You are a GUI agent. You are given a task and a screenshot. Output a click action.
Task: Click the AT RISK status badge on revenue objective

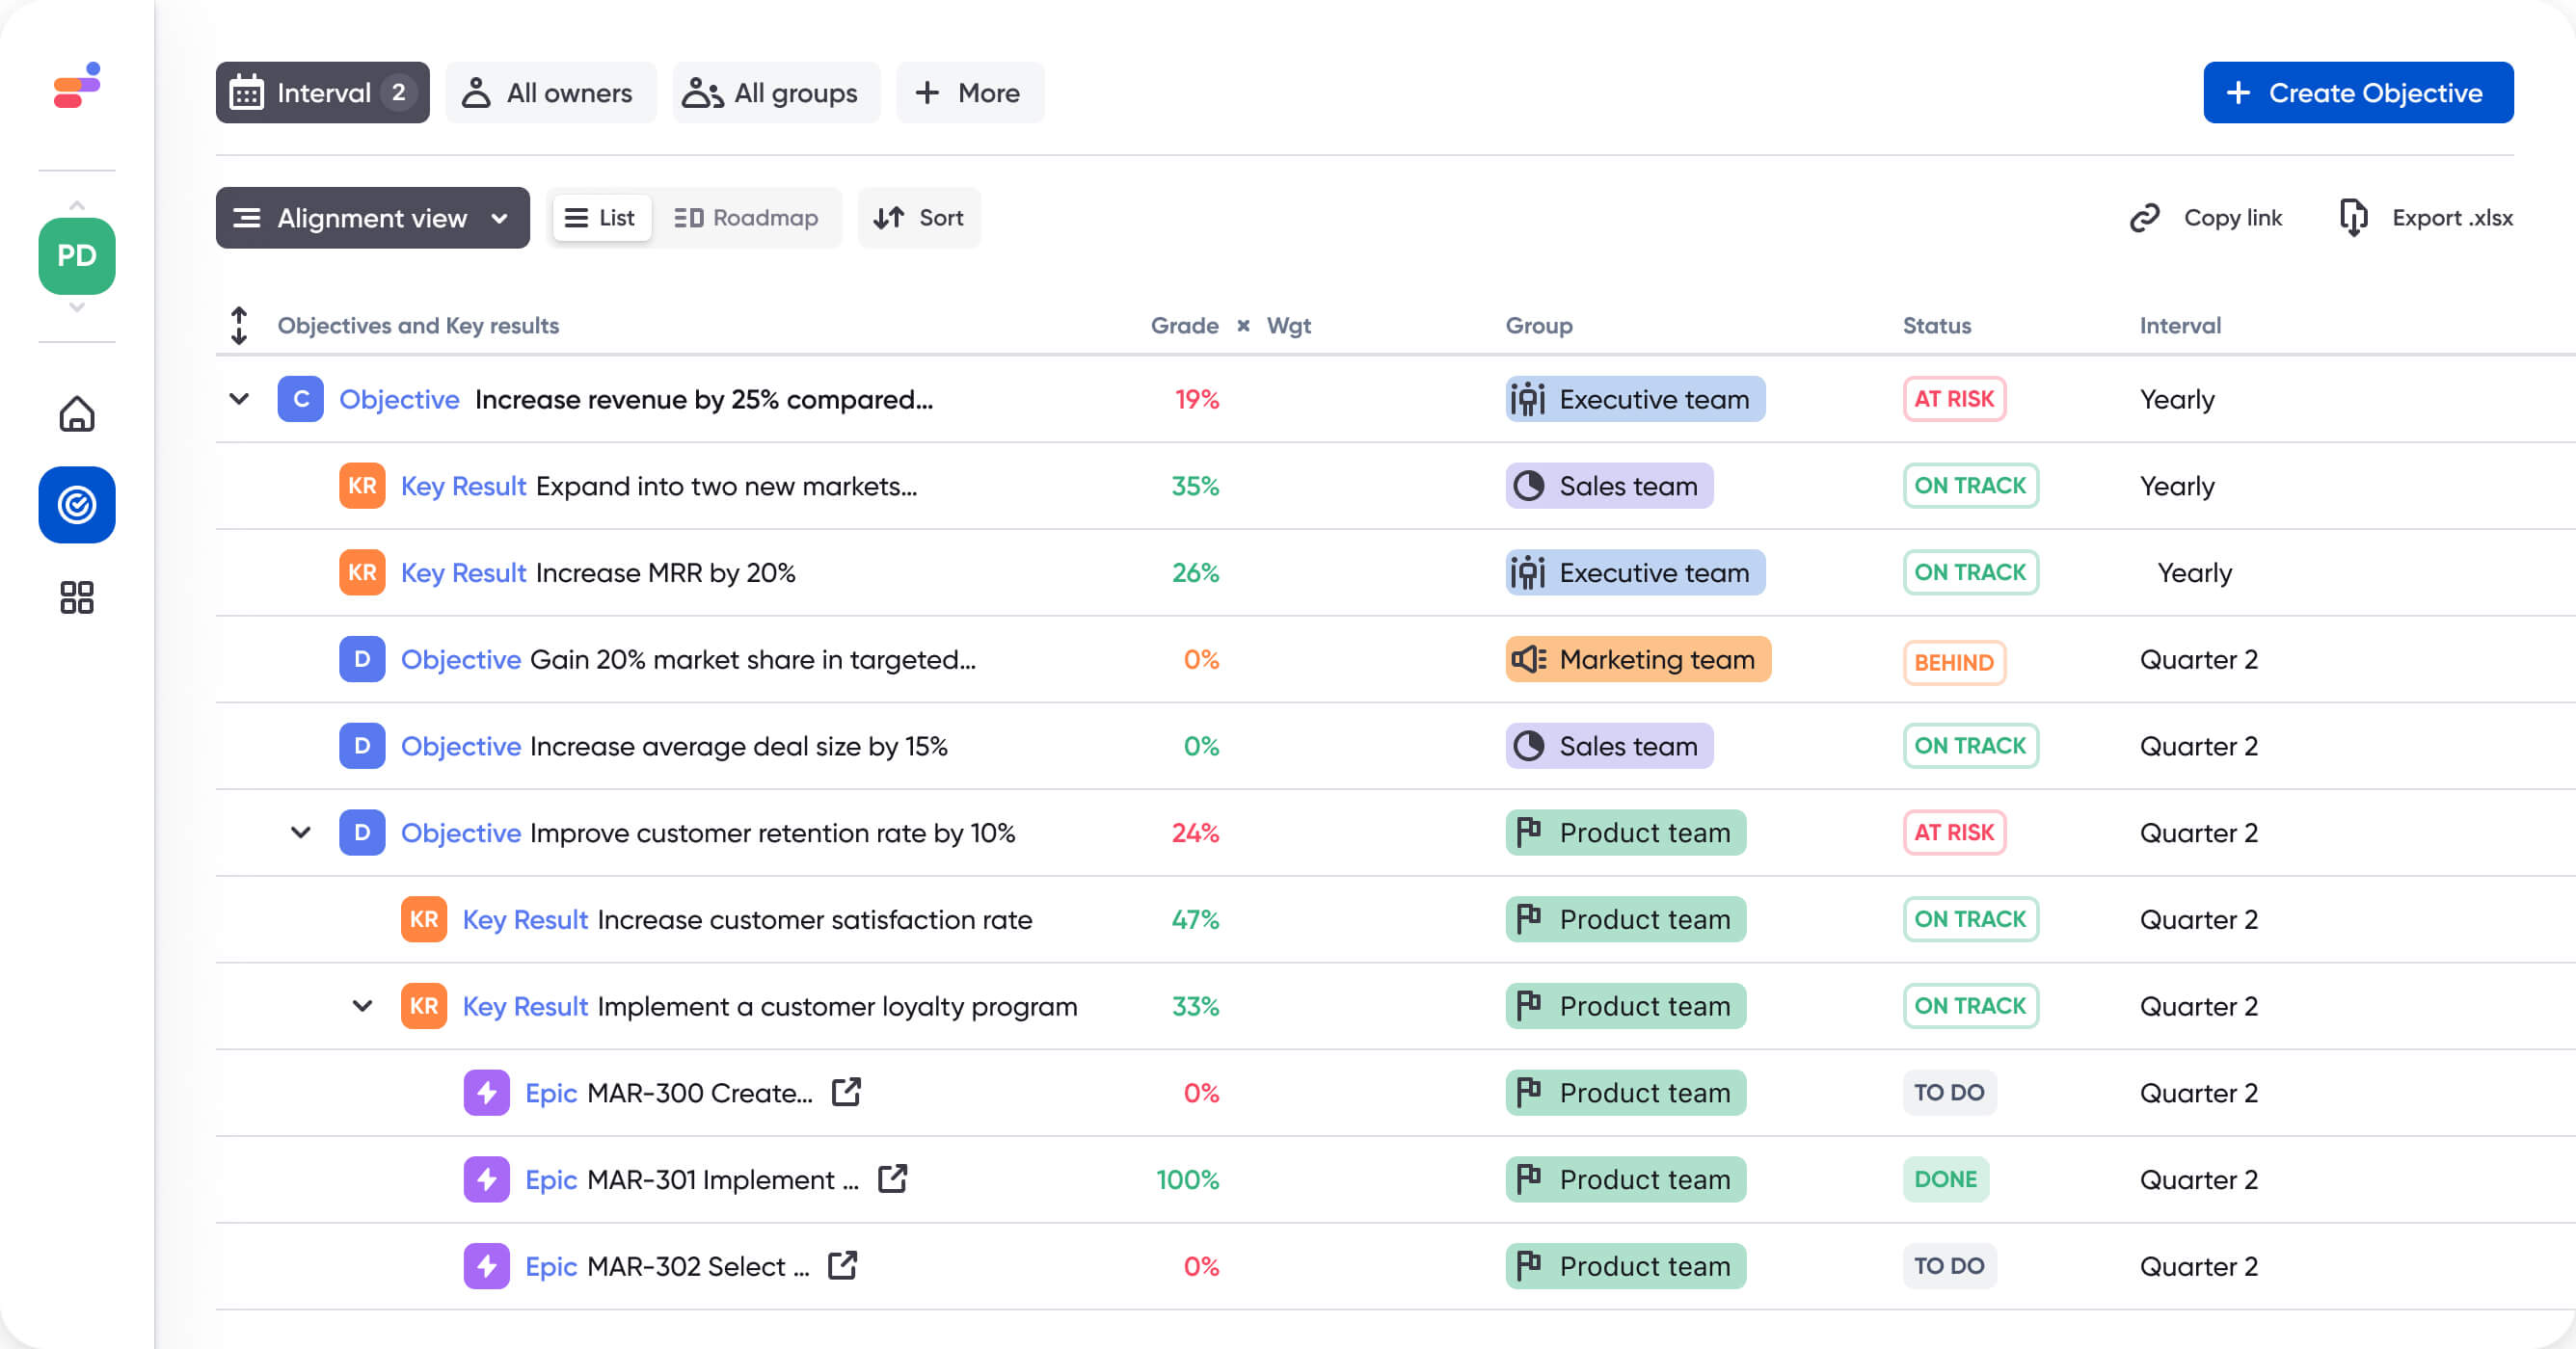tap(1953, 399)
